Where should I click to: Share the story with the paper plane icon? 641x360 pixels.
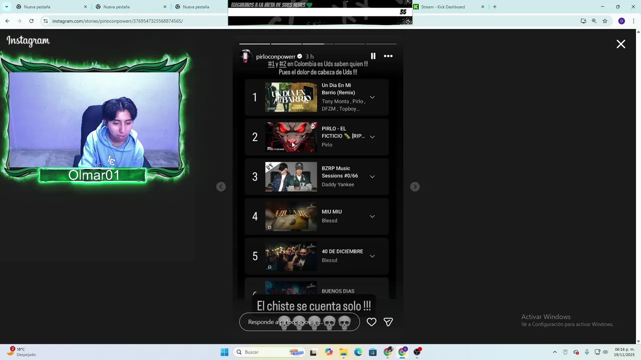(388, 322)
